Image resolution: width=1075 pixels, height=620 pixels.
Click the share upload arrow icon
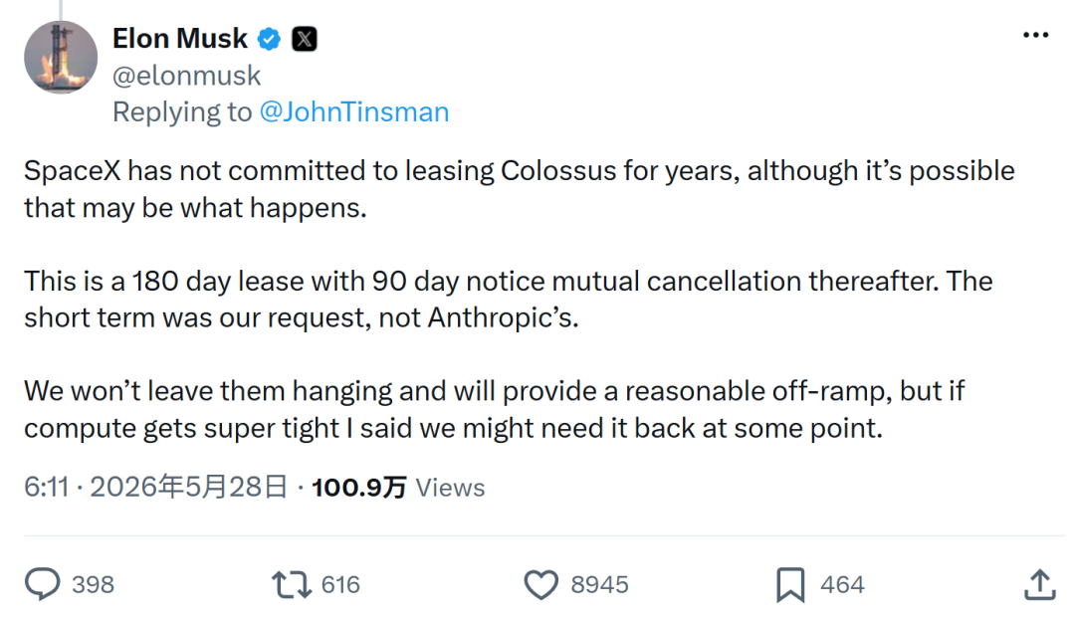pyautogui.click(x=1039, y=584)
